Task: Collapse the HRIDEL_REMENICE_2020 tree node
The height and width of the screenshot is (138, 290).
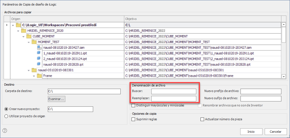Action: tap(18, 31)
